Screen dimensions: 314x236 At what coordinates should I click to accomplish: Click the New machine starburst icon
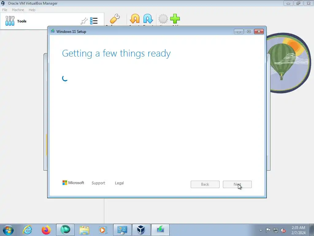point(163,19)
